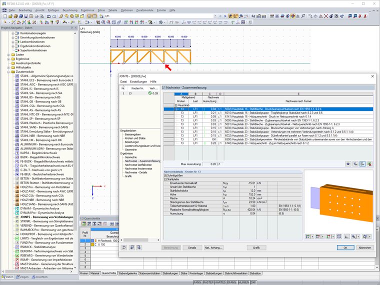This screenshot has height=285, width=380.
Task: Toggle OFANG object snap in status bar
Action: pyautogui.click(x=232, y=282)
